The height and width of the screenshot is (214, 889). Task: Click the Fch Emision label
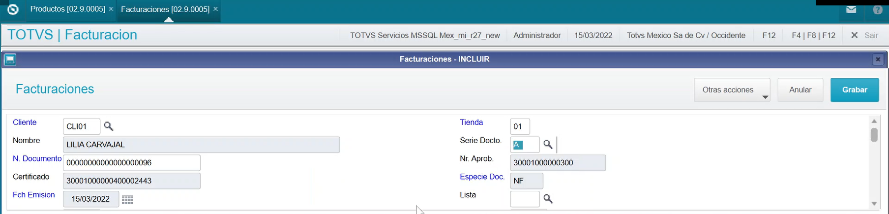point(34,195)
